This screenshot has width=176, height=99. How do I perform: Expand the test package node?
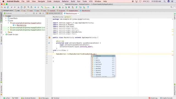pyautogui.click(x=9, y=30)
